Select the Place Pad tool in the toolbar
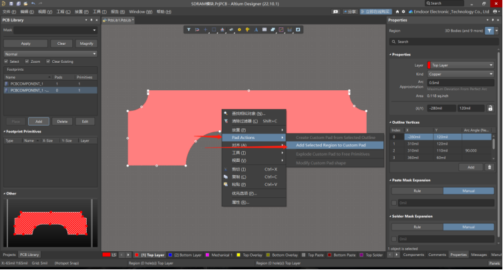The image size is (503, 270). 238,29
